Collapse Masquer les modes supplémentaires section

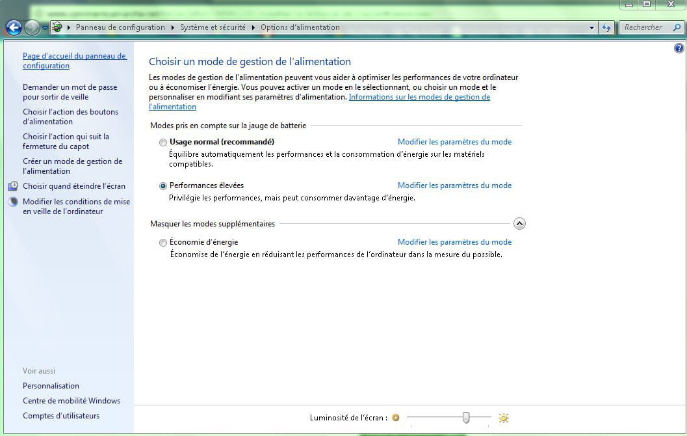[519, 224]
